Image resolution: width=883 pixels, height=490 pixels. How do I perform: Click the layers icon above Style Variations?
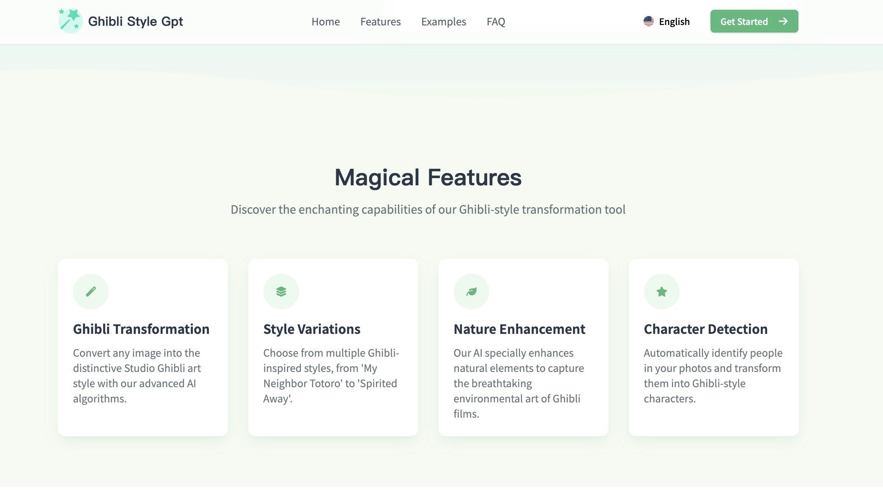tap(281, 292)
